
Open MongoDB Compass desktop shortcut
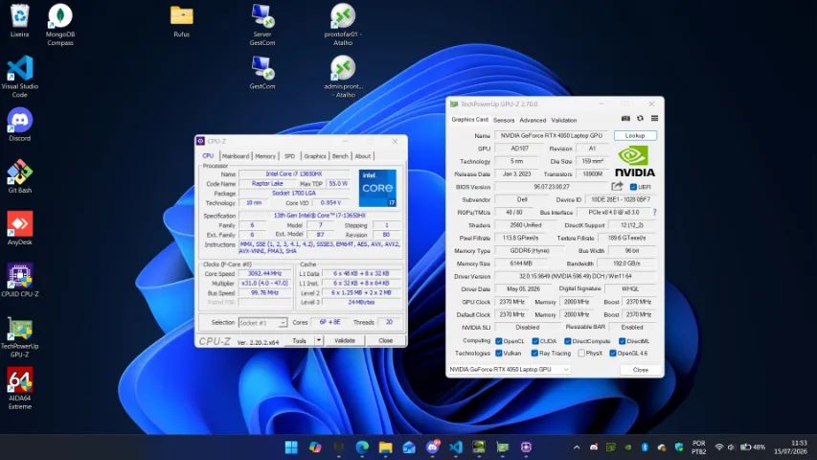pos(60,25)
